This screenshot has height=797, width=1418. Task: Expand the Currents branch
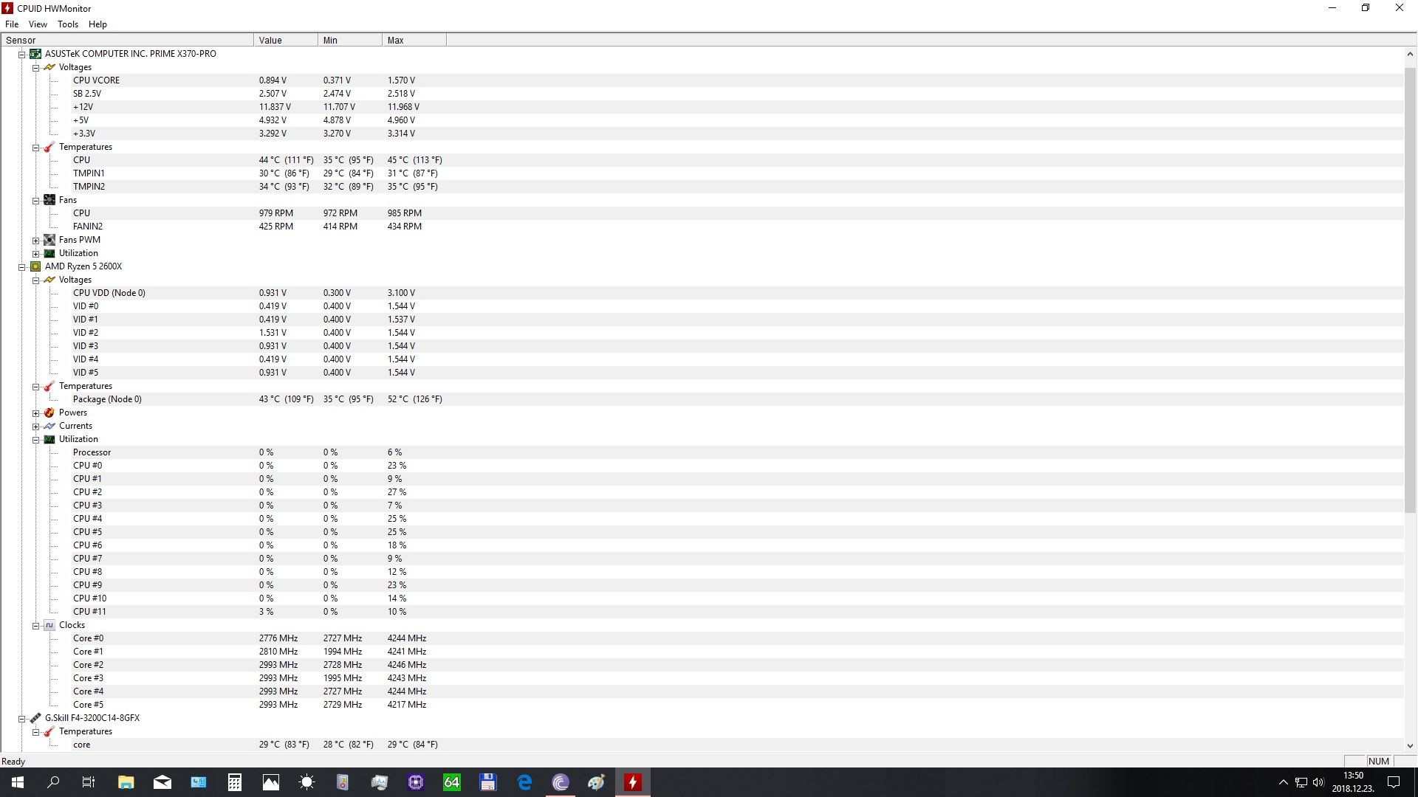[35, 427]
